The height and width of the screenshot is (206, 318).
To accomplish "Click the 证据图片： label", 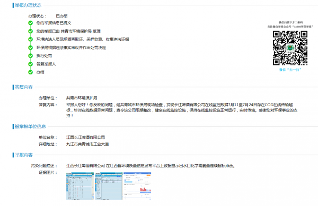I will [x=48, y=173].
